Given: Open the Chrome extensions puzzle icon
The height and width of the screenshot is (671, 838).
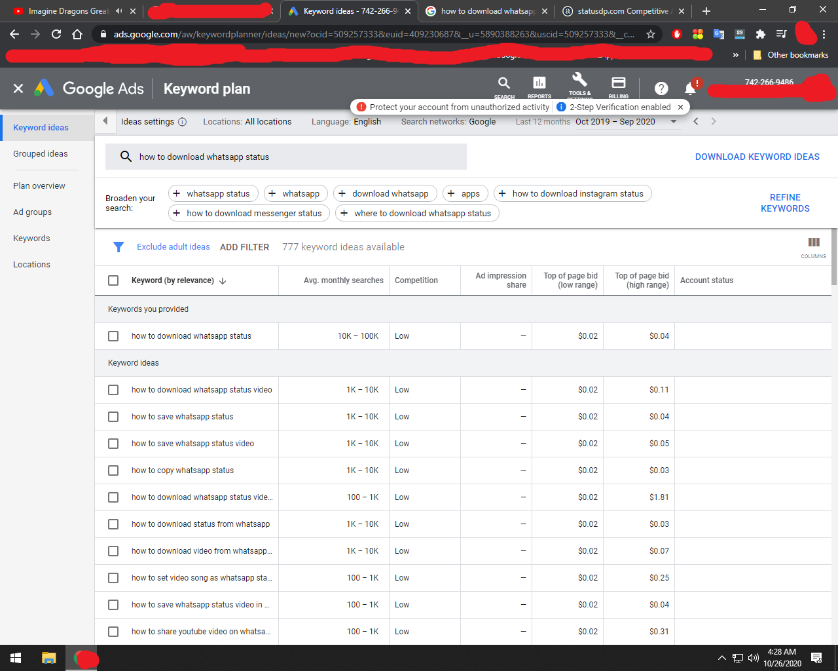Looking at the screenshot, I should coord(761,34).
